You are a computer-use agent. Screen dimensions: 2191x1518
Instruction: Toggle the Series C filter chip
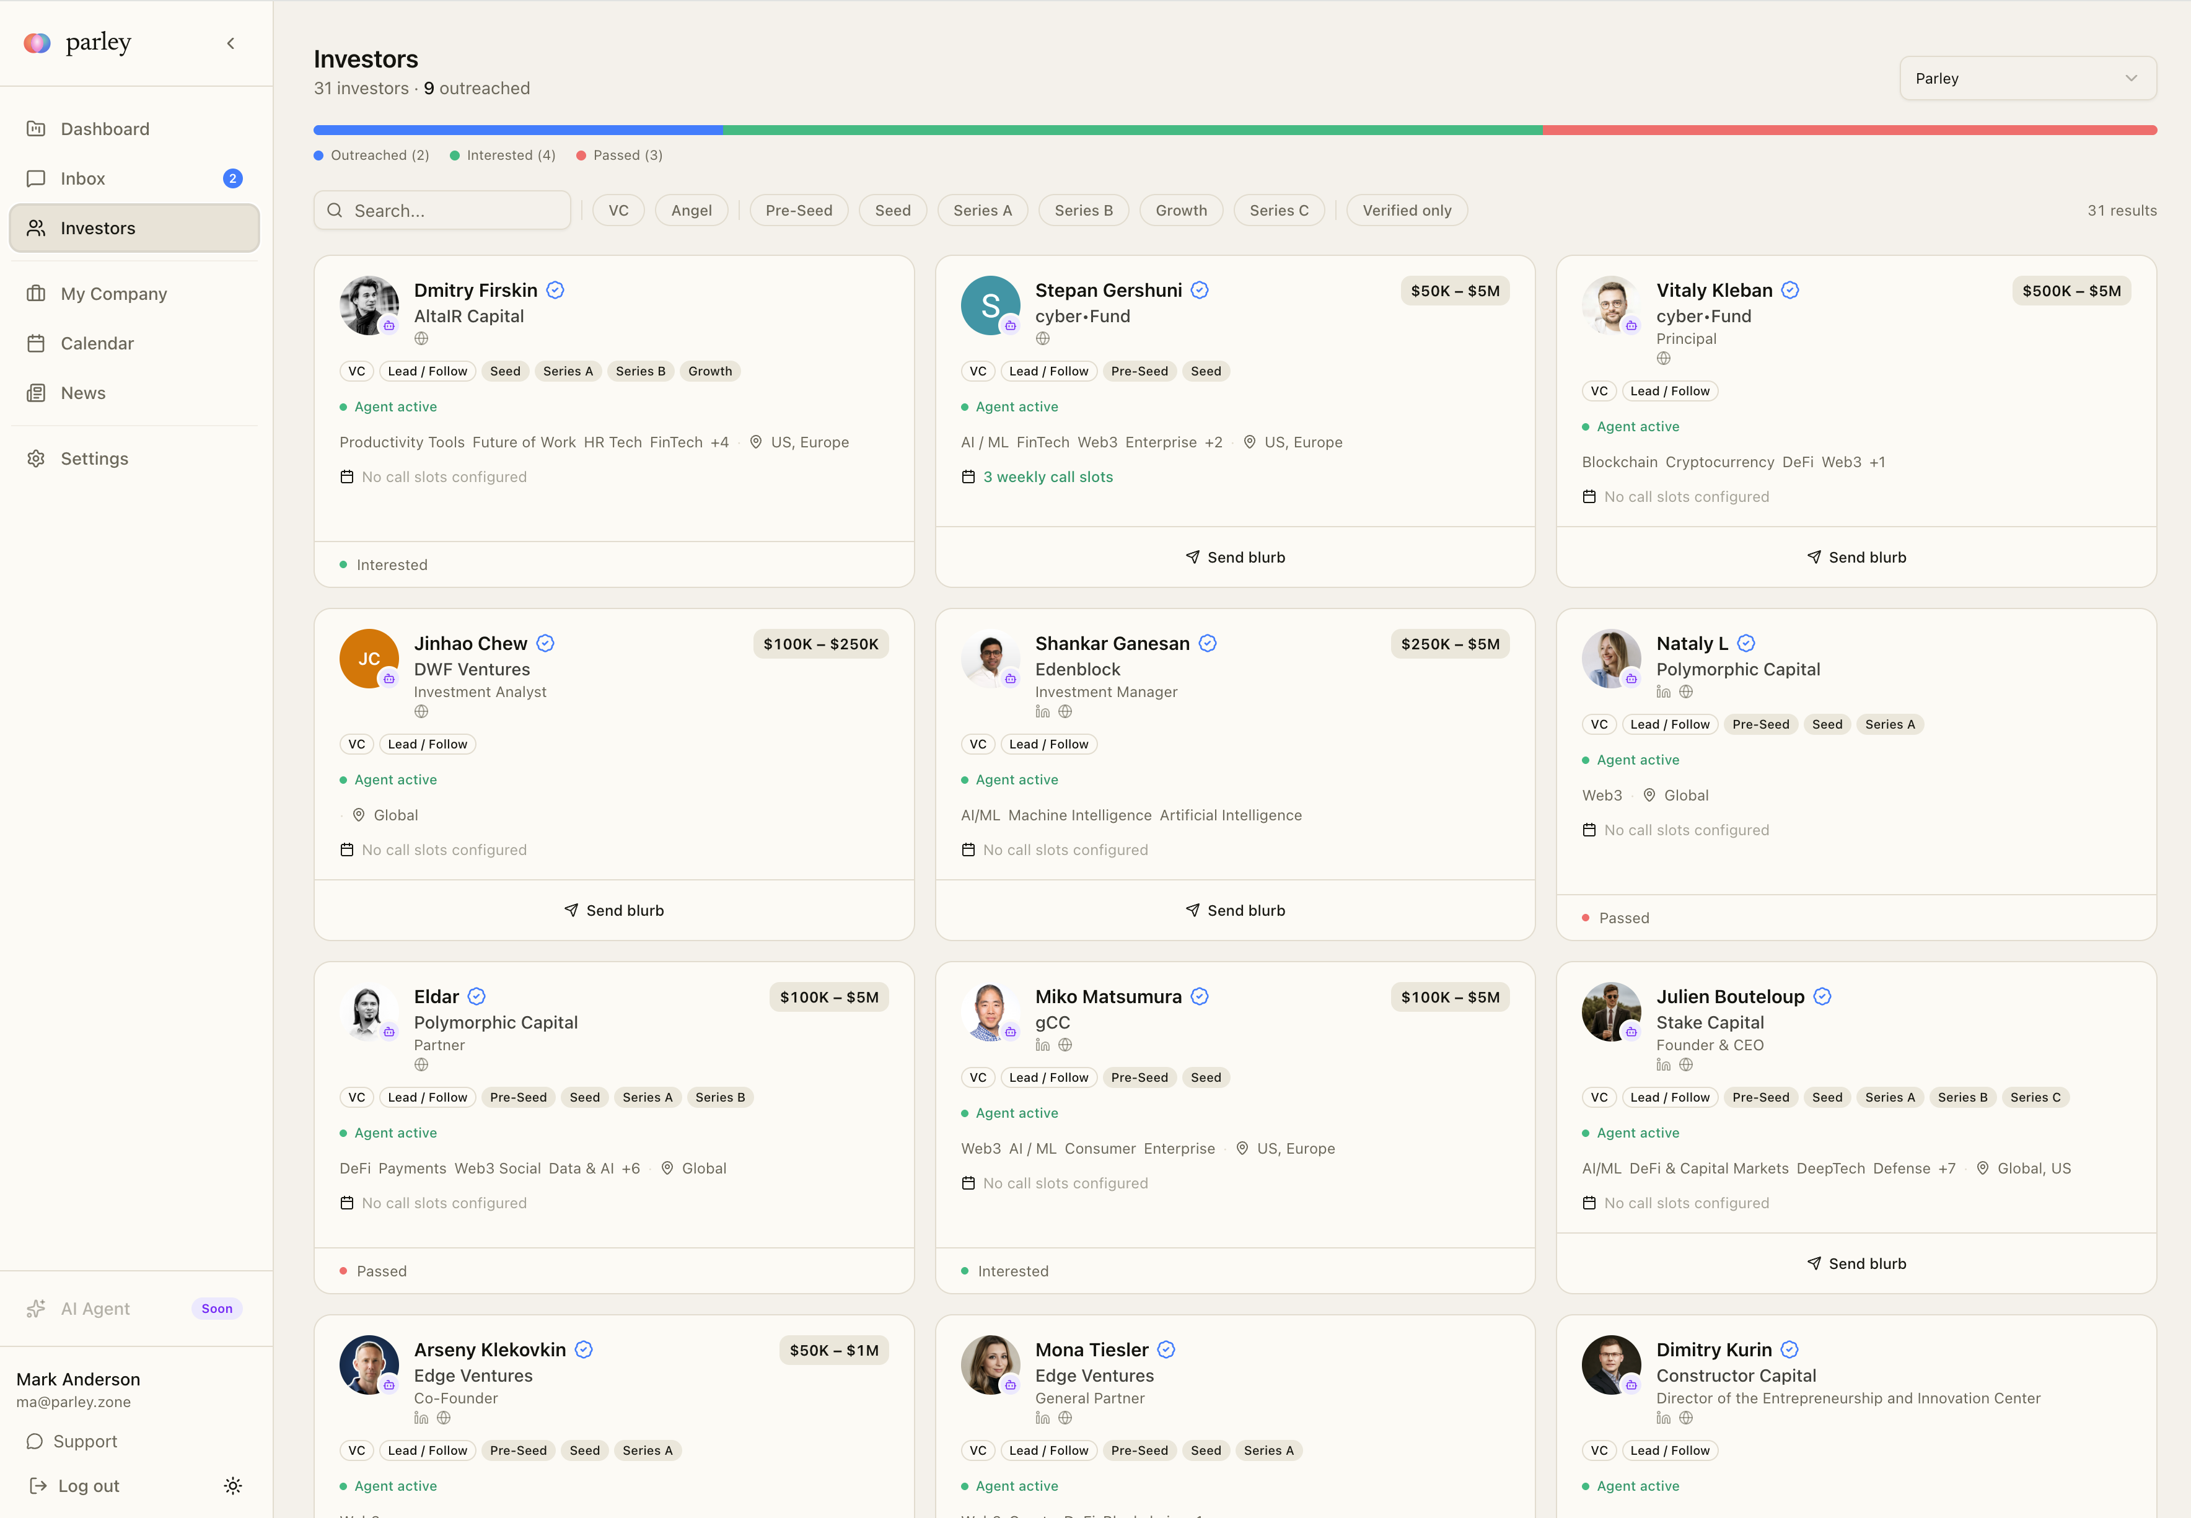click(1279, 210)
